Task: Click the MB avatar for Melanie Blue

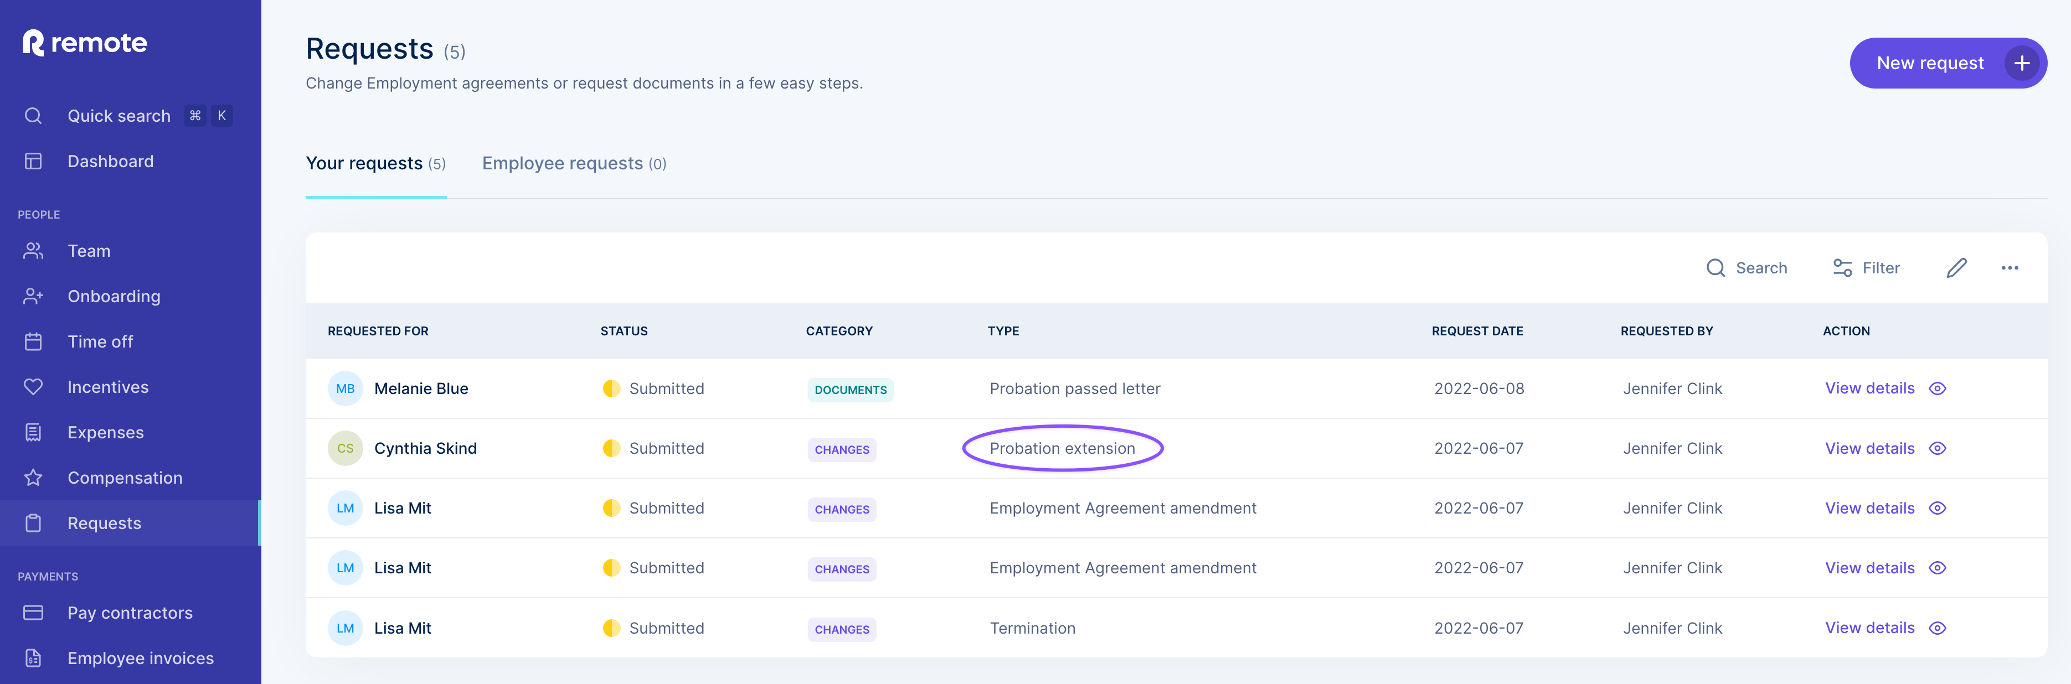Action: (345, 389)
